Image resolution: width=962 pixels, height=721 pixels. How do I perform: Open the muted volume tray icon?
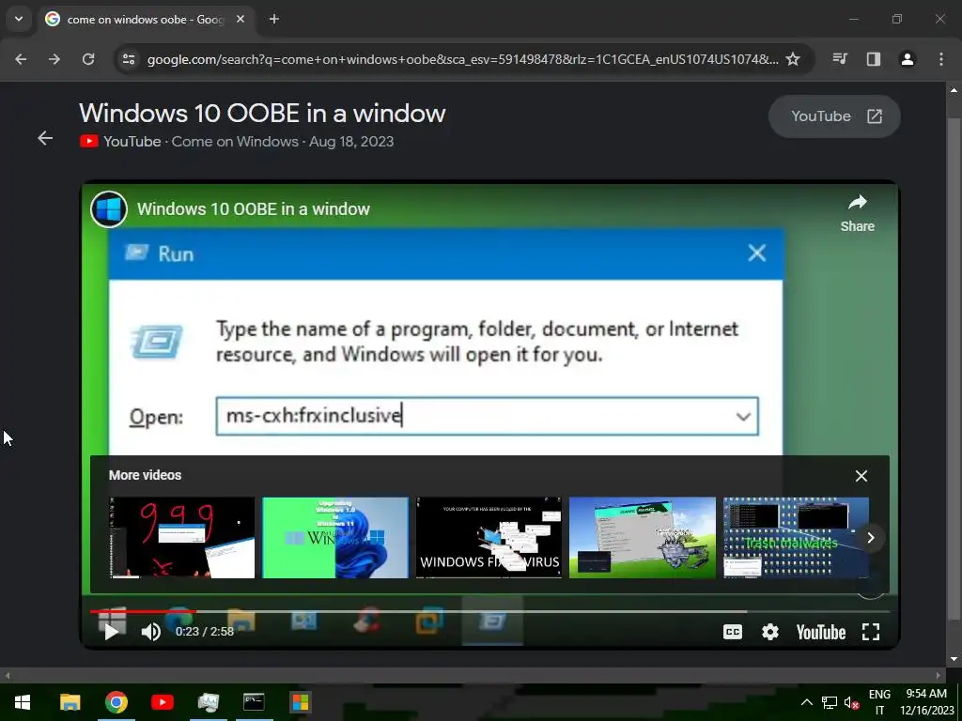(x=851, y=702)
